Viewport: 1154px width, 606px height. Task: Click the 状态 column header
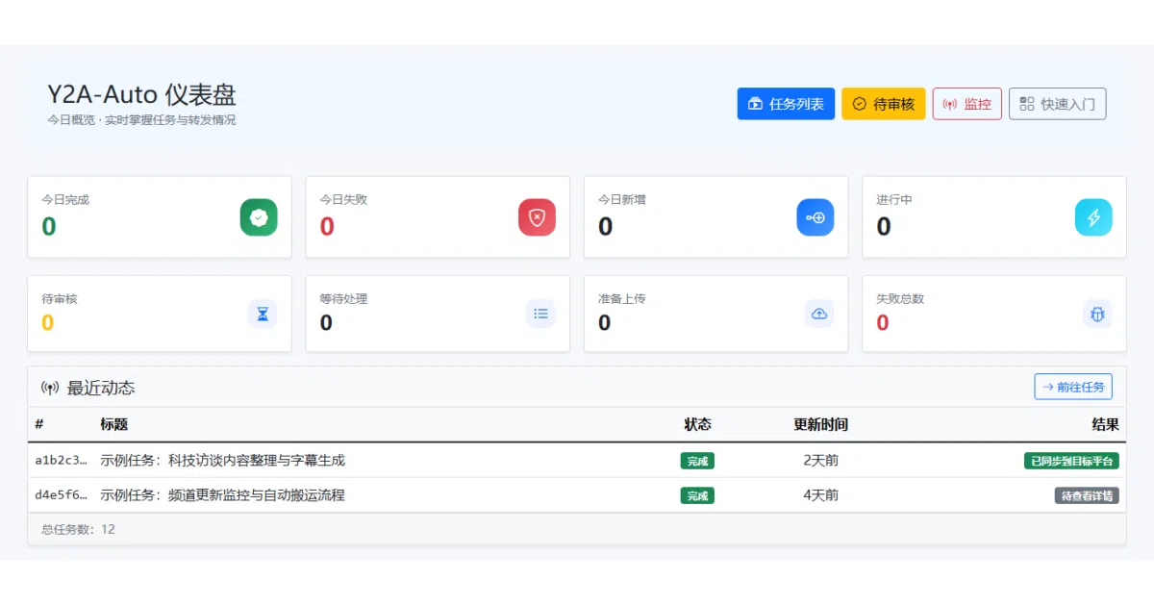pos(697,424)
